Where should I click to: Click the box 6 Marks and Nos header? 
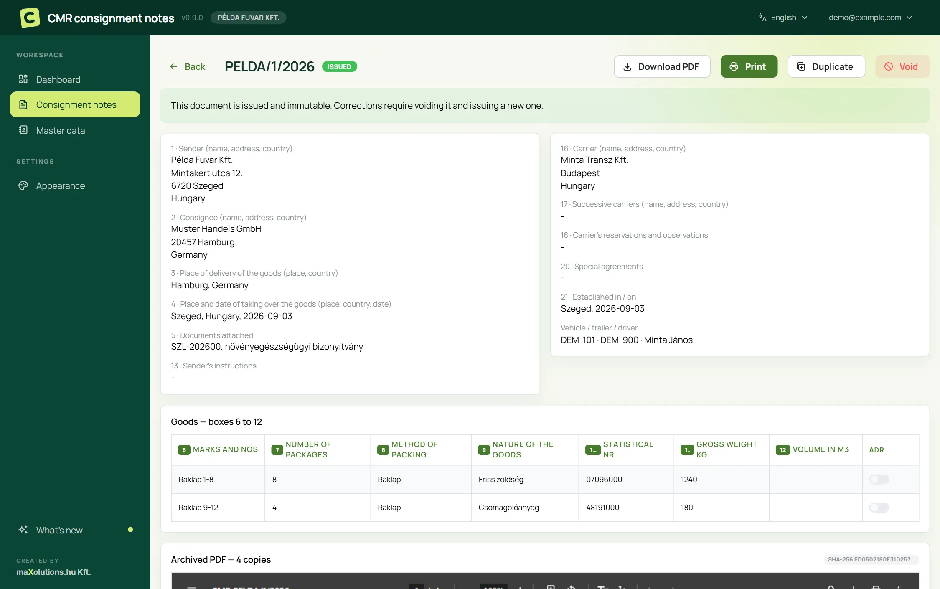tap(218, 449)
